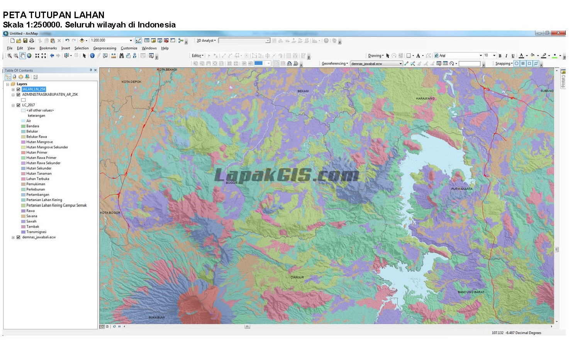The image size is (575, 353).
Task: Disable the LC_2017 layer visibility
Action: tap(18, 105)
